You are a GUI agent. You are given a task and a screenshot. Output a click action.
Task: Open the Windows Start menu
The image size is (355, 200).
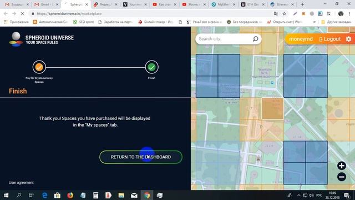pos(6,195)
